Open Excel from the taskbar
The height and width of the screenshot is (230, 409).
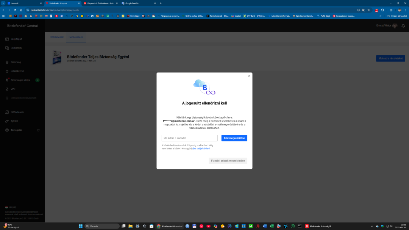[x=272, y=226]
